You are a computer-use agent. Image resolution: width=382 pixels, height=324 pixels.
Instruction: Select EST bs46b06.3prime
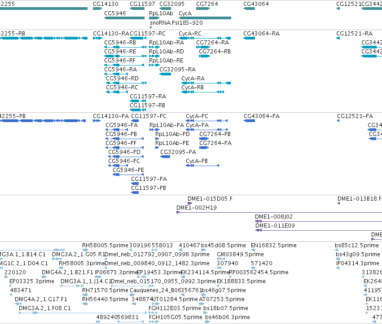point(227,317)
